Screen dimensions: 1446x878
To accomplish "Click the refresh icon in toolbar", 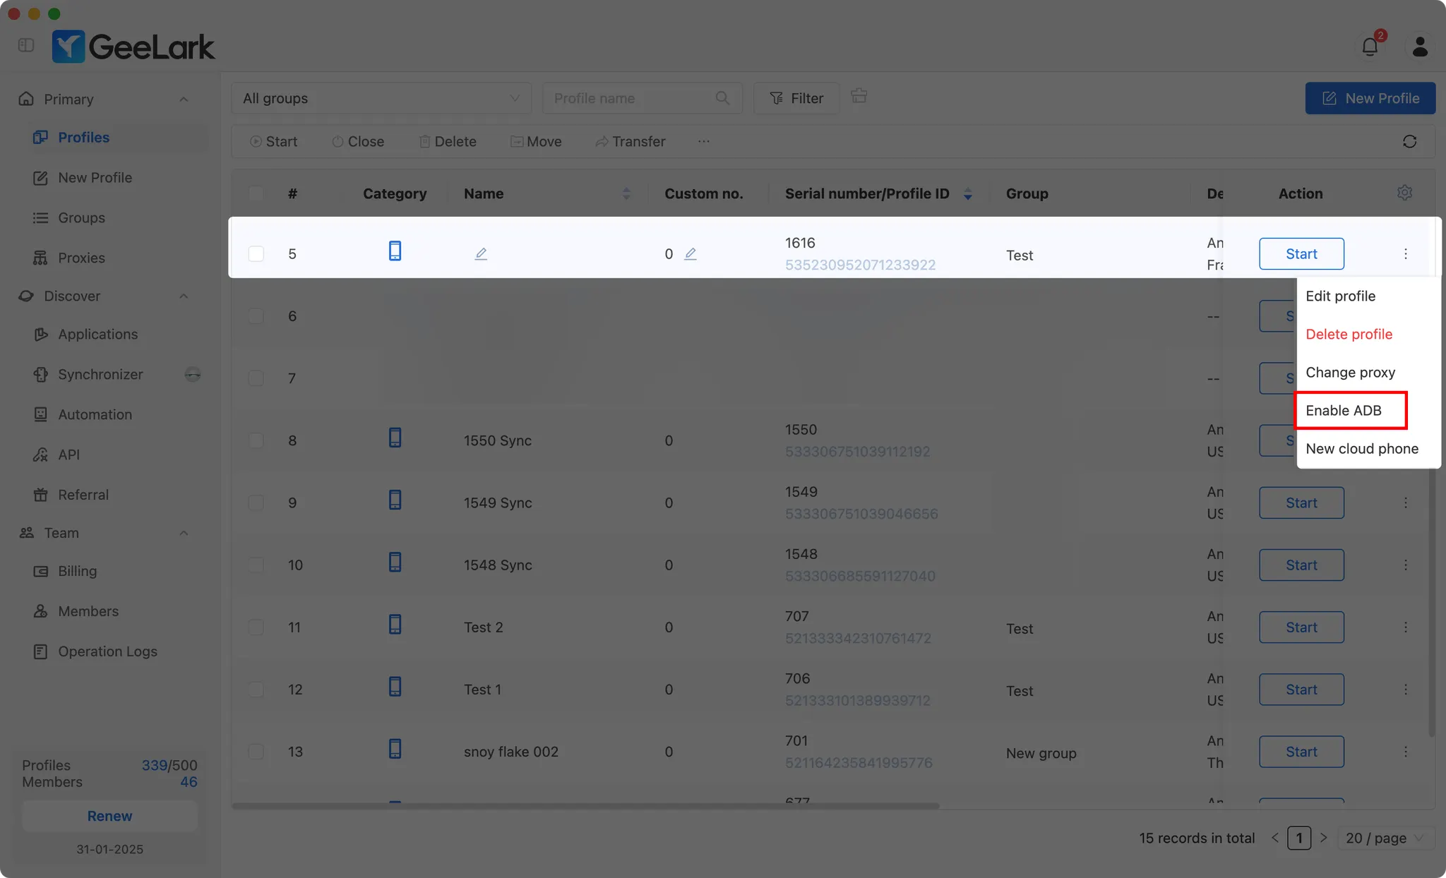I will point(1409,142).
